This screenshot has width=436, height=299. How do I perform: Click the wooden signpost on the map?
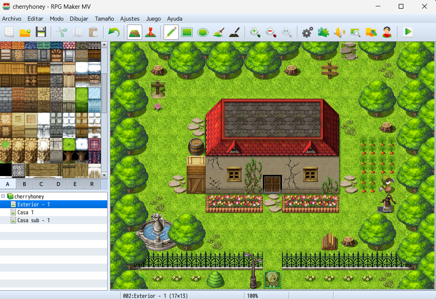click(x=330, y=70)
